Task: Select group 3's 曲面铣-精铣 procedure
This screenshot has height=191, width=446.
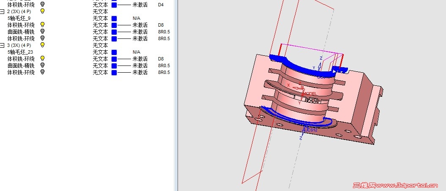Action: click(x=21, y=65)
